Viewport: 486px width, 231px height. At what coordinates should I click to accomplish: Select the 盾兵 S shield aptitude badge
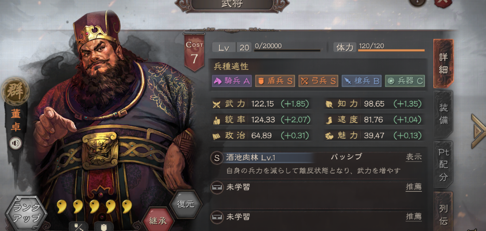275,81
